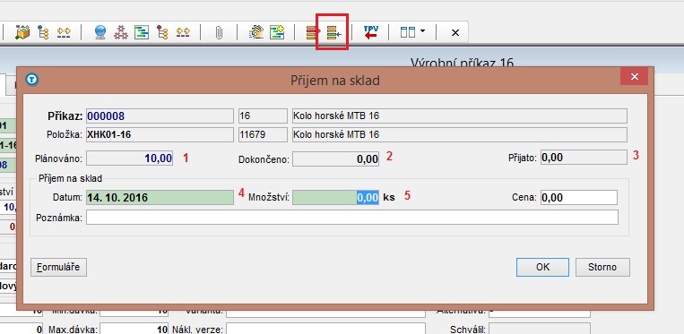This screenshot has height=334, width=684.
Task: Open the Formuláře button
Action: 58,267
